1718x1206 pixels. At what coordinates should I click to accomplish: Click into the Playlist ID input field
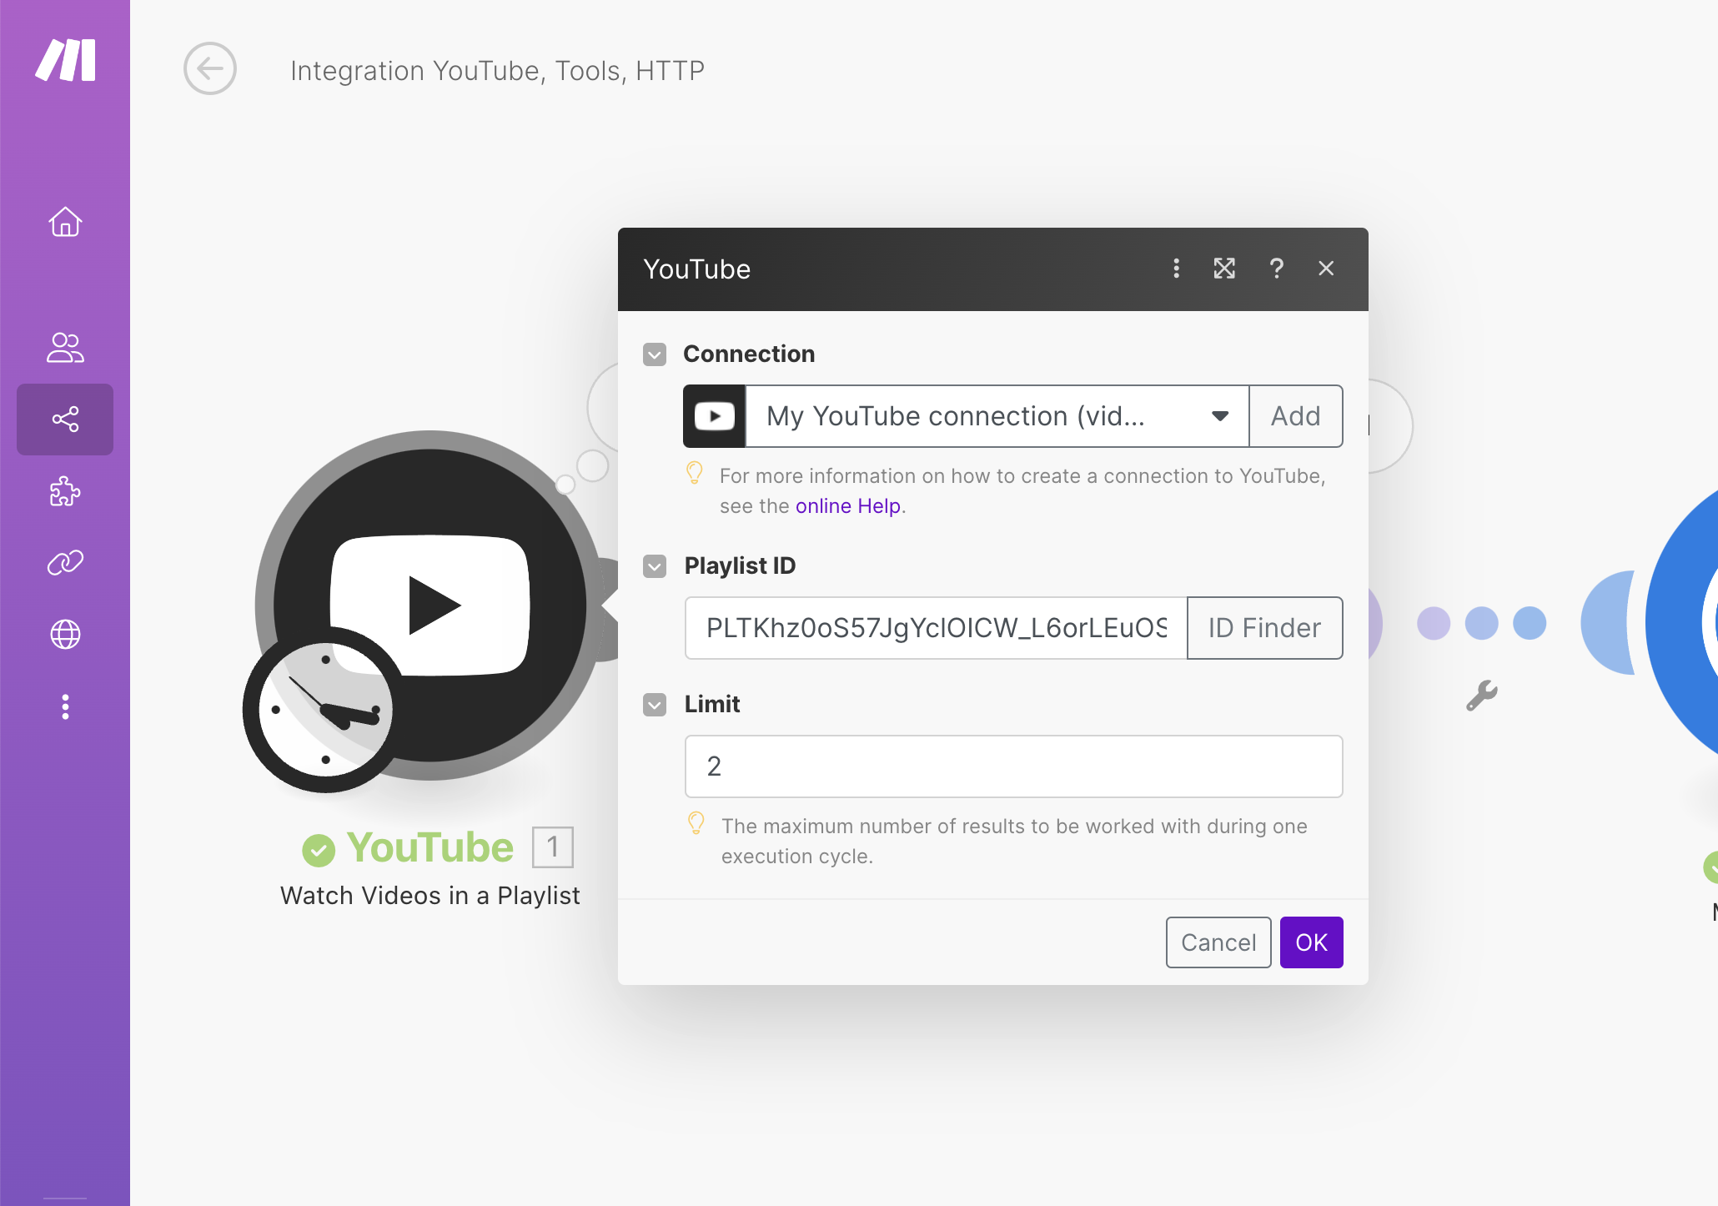936,628
